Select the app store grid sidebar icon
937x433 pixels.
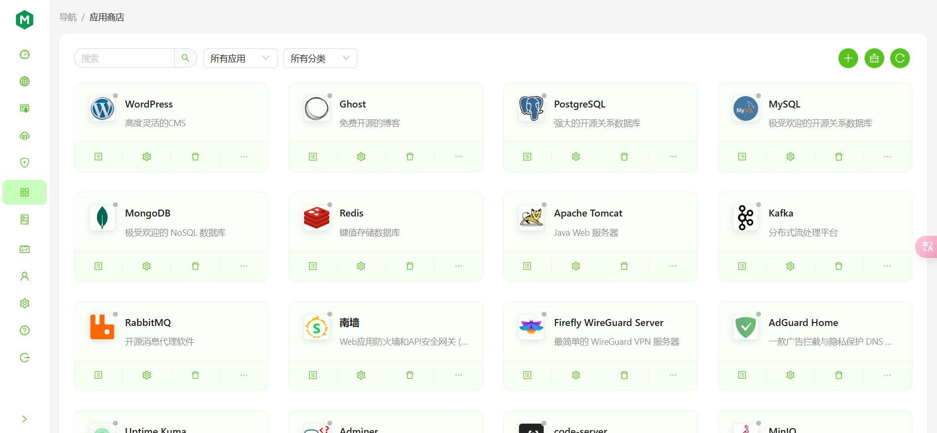[25, 192]
